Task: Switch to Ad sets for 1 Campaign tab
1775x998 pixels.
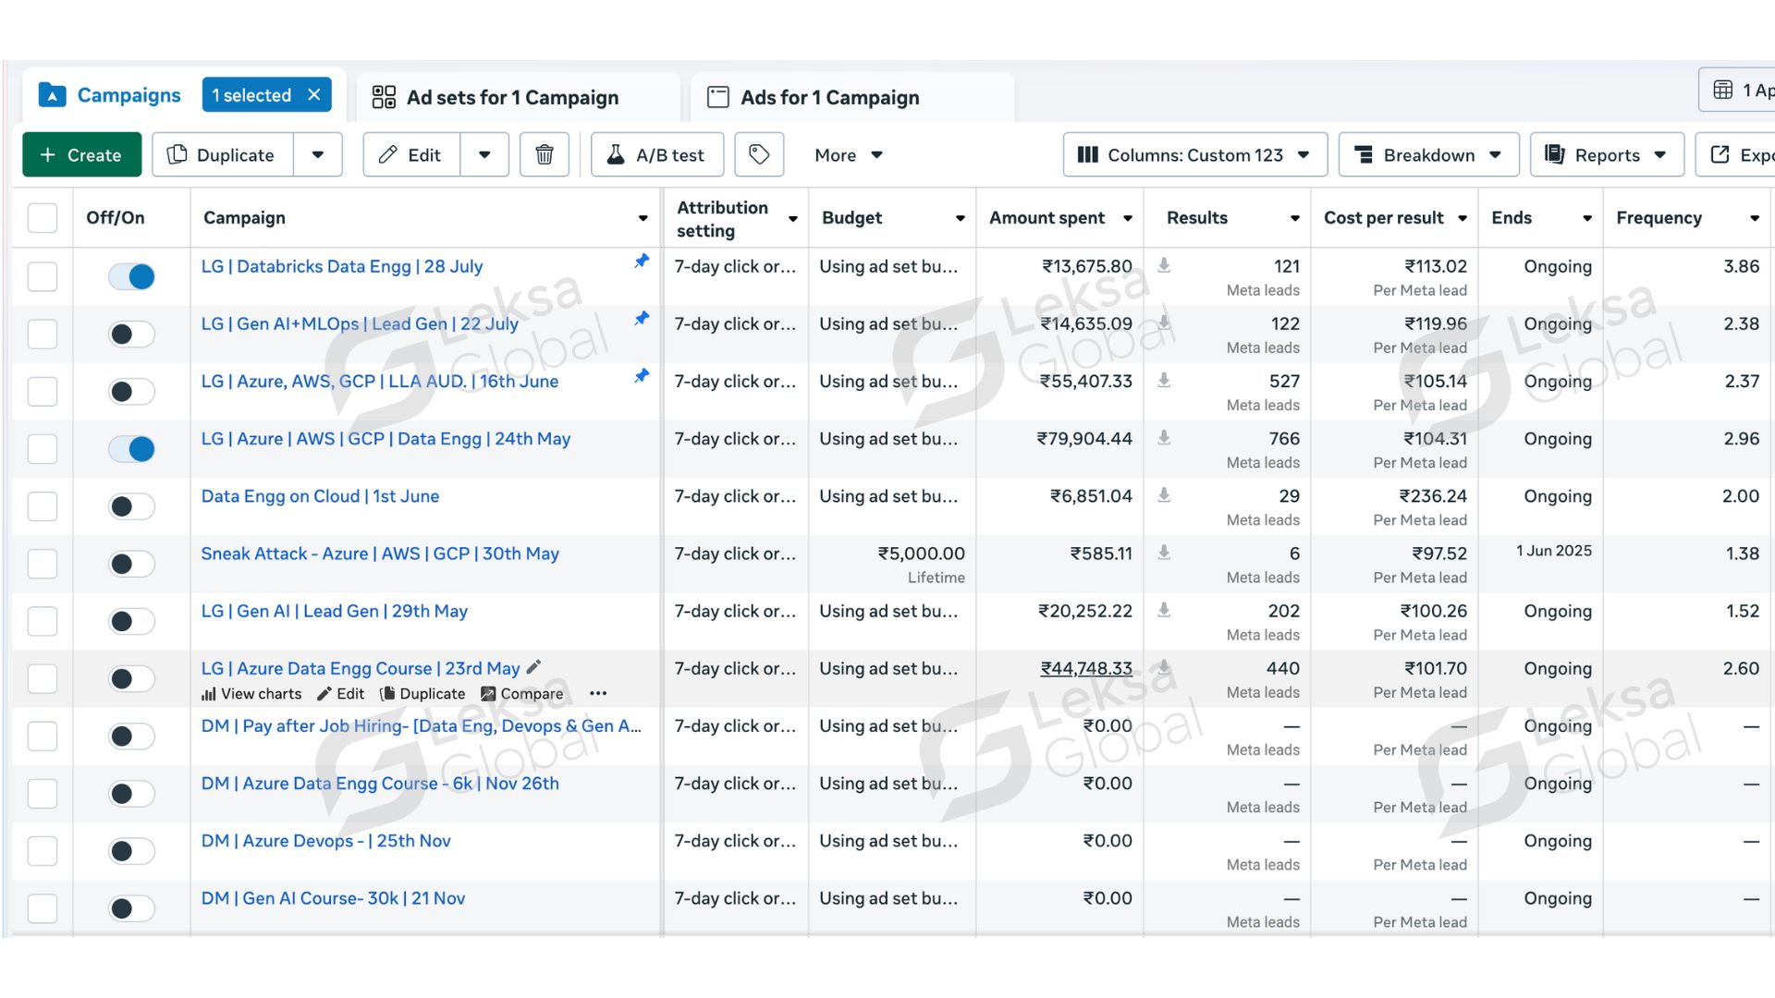Action: pos(513,97)
